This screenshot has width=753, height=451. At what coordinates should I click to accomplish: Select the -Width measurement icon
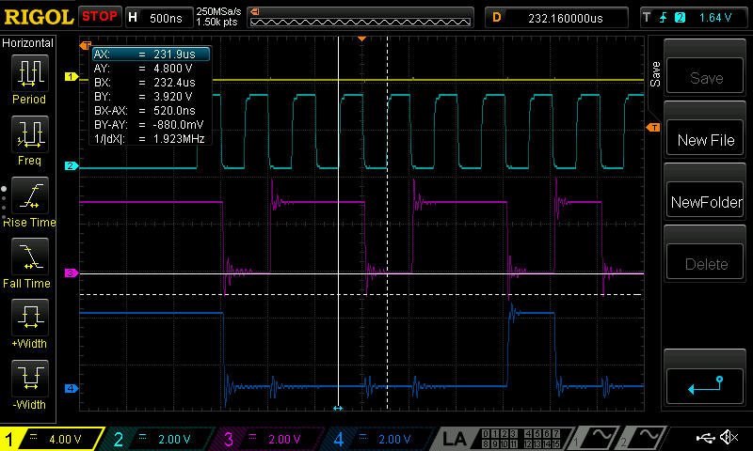pos(30,378)
